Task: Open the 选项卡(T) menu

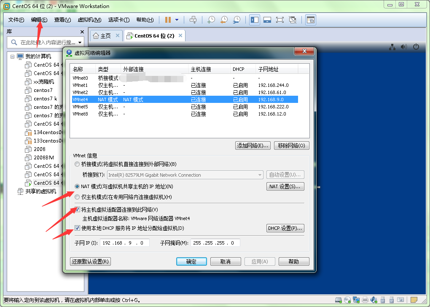Action: [x=118, y=20]
